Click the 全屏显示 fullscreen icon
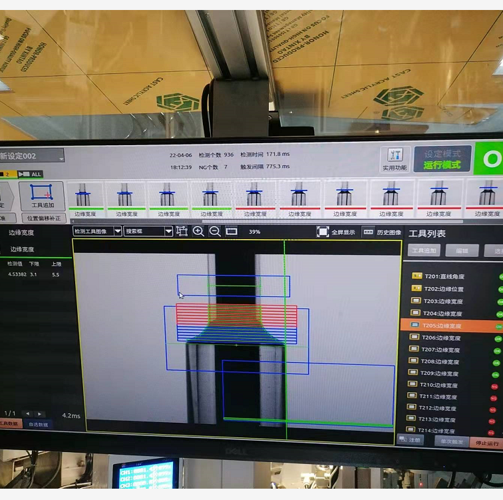 coord(323,232)
